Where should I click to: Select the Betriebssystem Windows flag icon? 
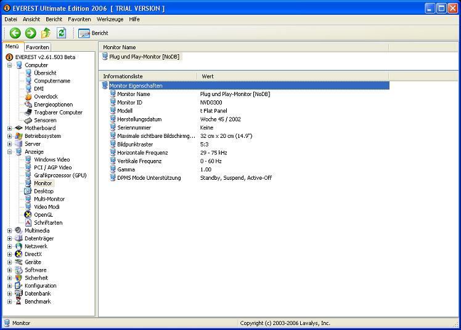point(19,136)
